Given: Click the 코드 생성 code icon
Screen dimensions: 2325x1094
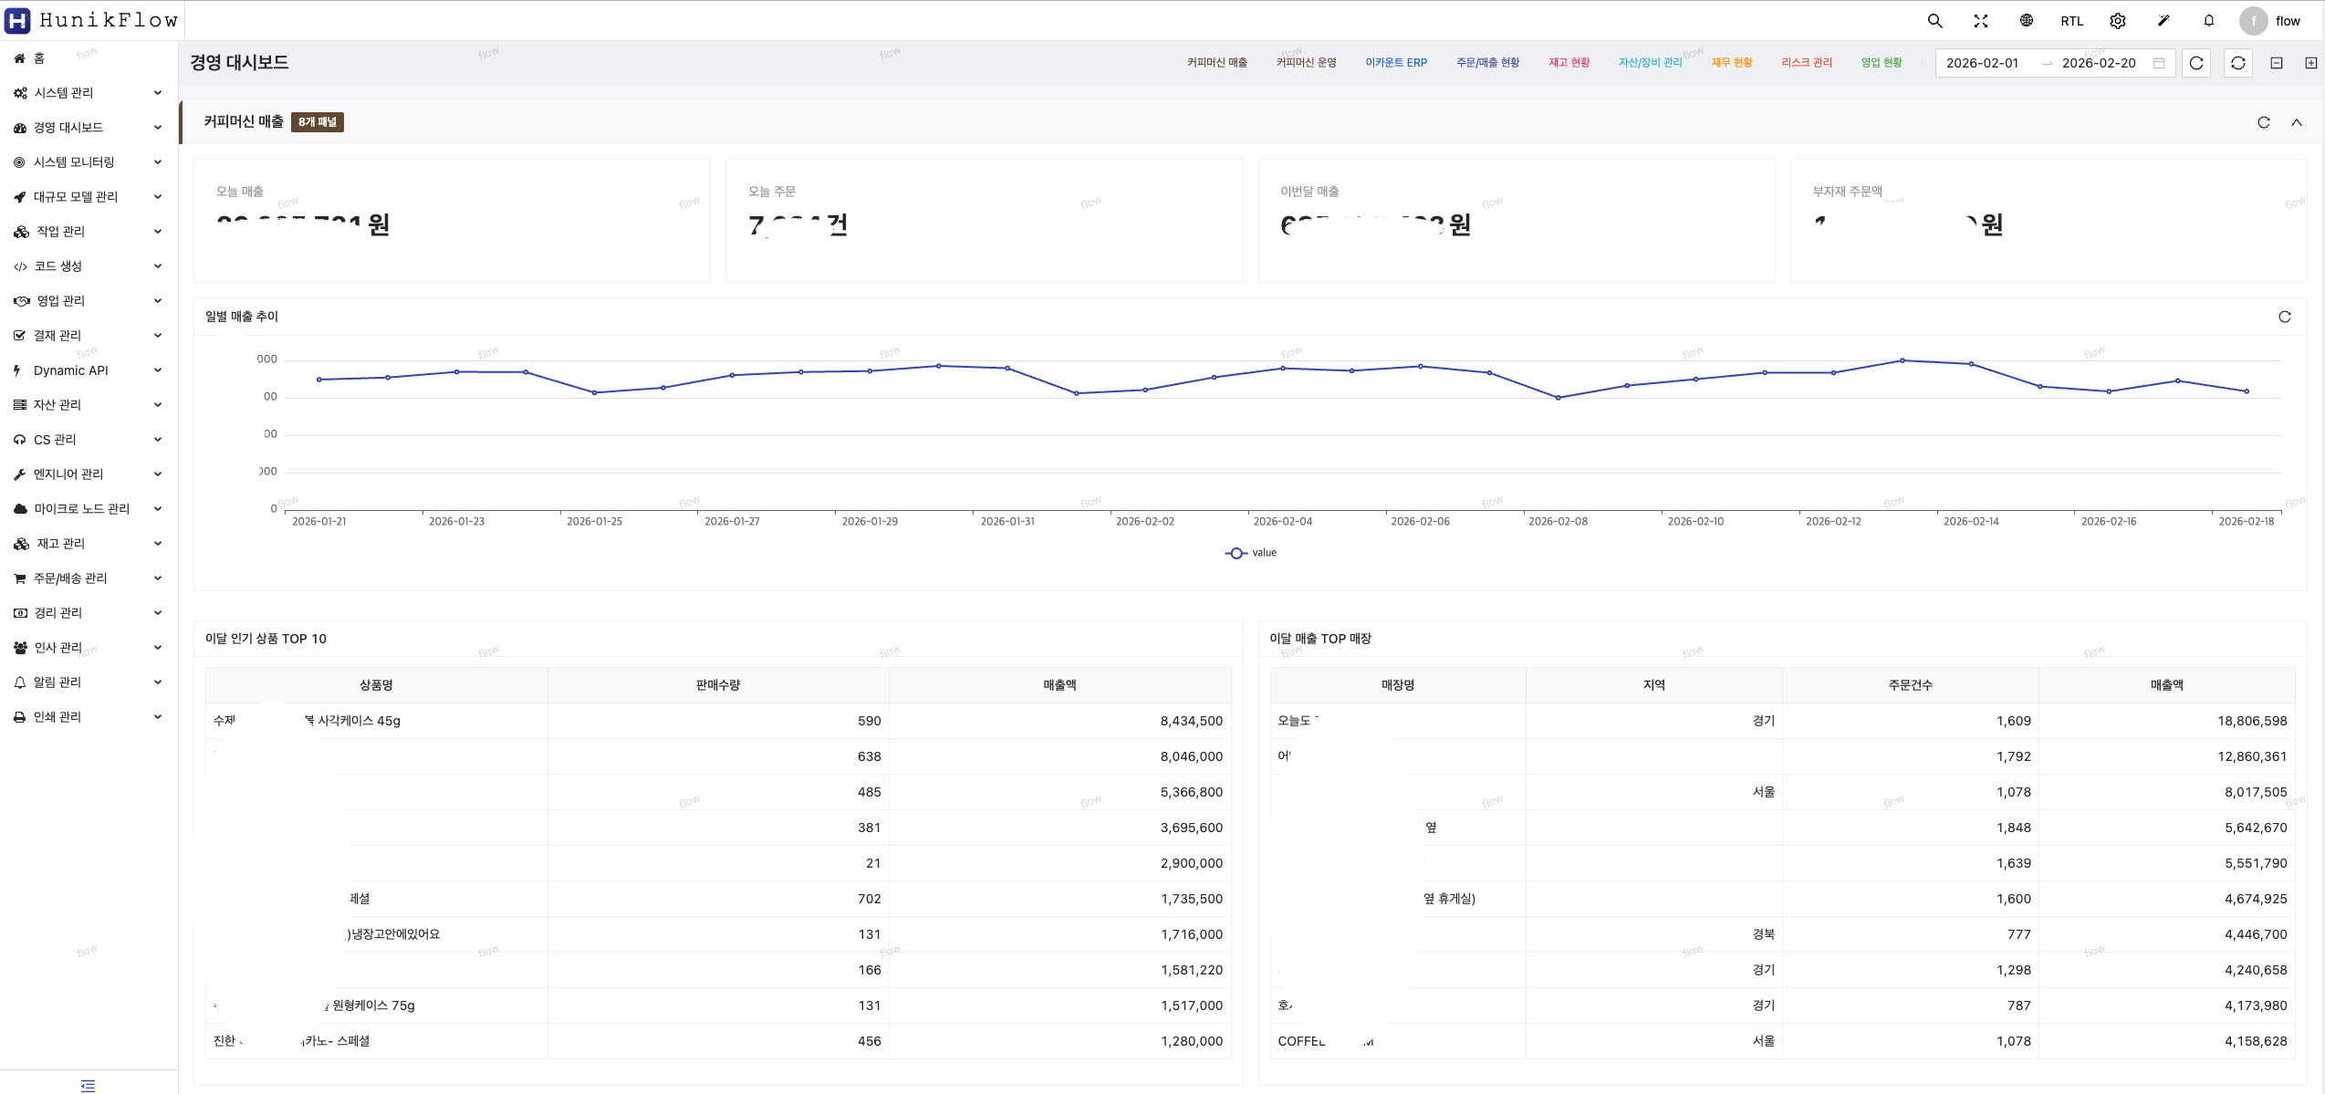Looking at the screenshot, I should [x=20, y=266].
